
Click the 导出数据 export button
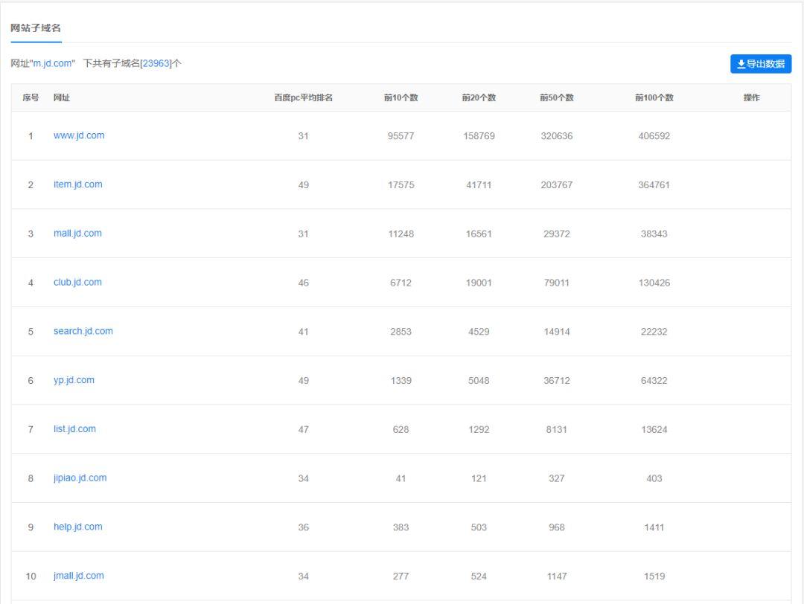coord(760,64)
